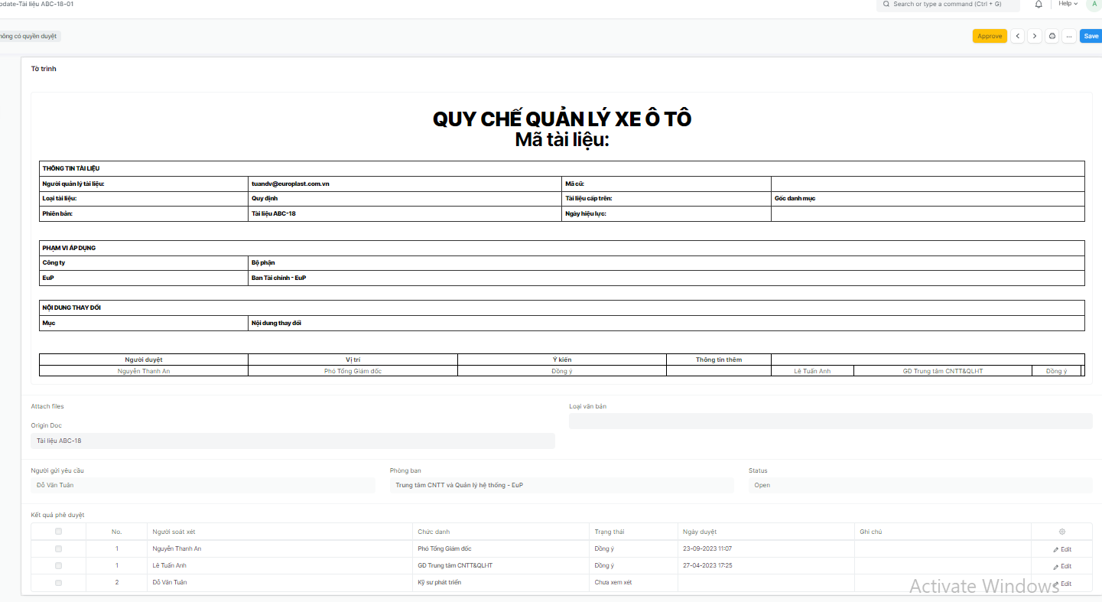Select the checkbox for Đỗ Văn Tuấn row
The width and height of the screenshot is (1102, 602).
point(59,583)
